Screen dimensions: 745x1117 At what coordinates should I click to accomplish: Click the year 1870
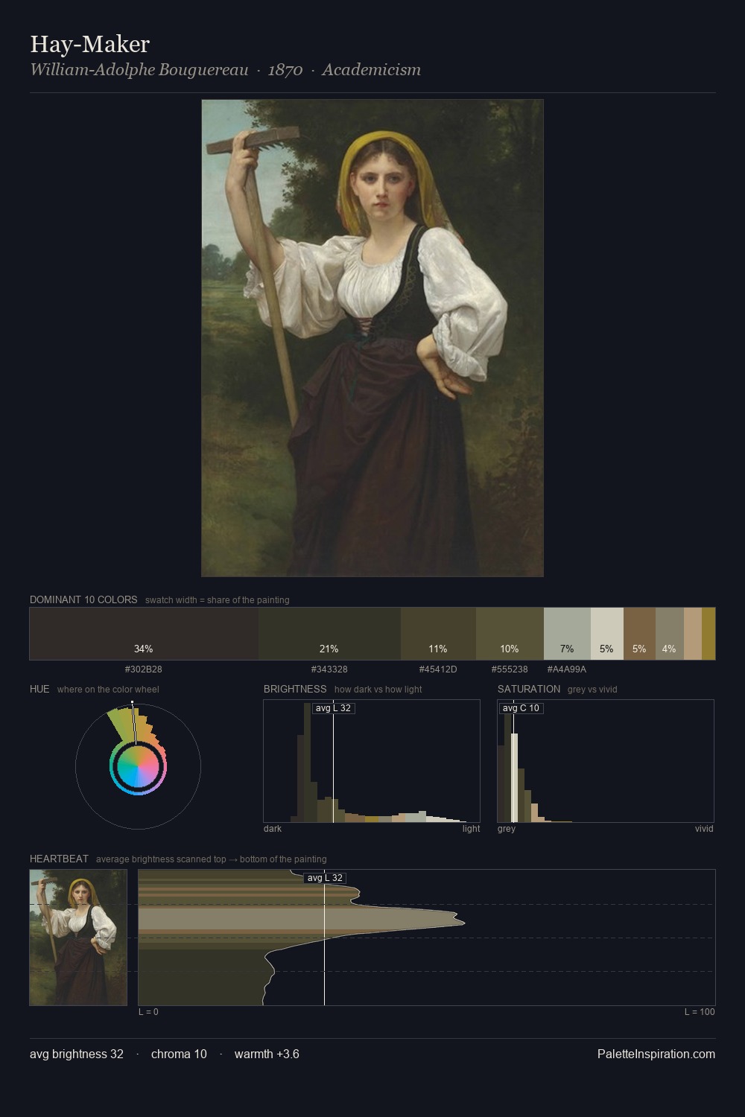click(285, 69)
